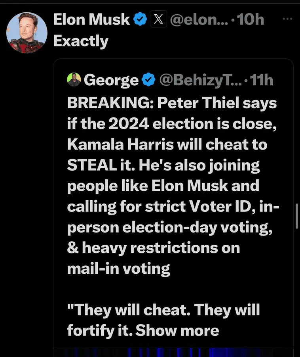Open Elon Musk's profile picture

point(27,33)
